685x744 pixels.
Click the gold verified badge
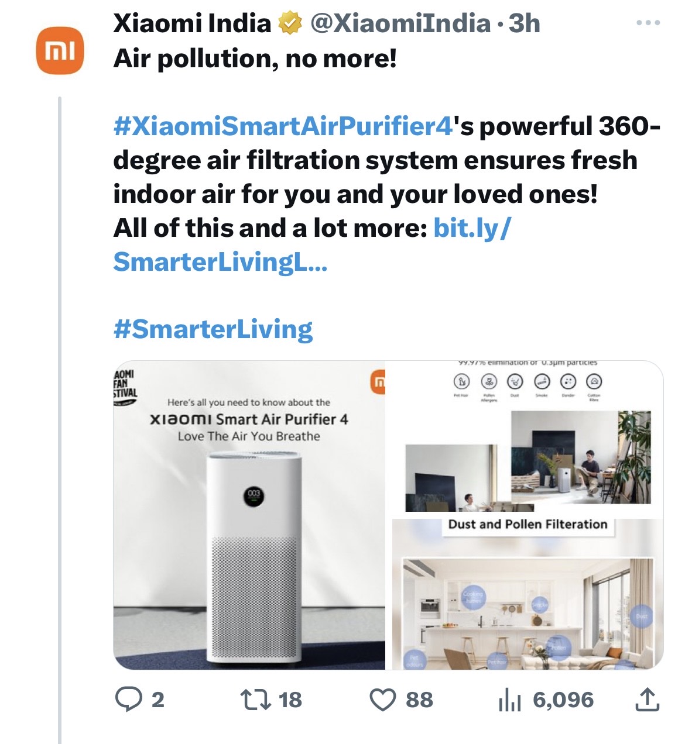coord(289,24)
